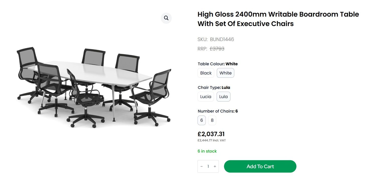Click the crossed-out RRP £3793 price
366x181 pixels.
(217, 49)
